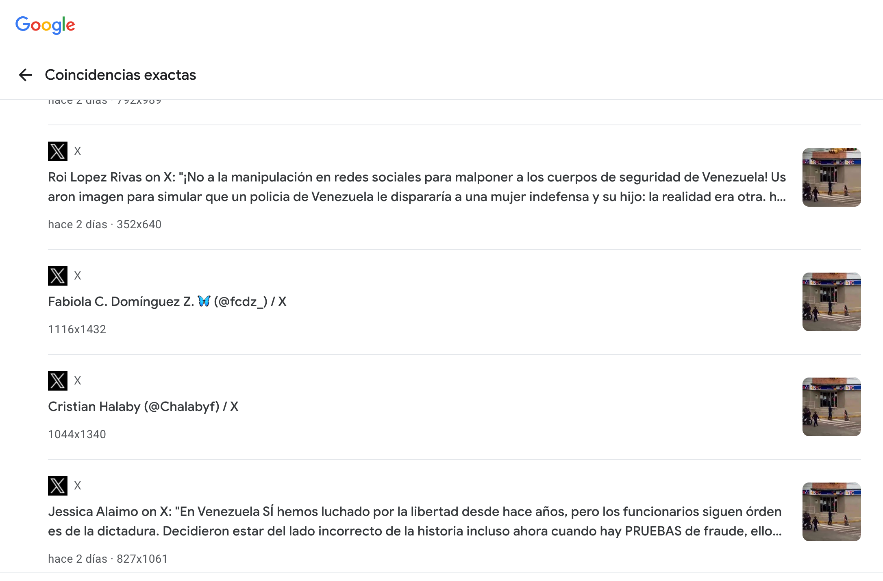The image size is (883, 581).
Task: Click the X icon beside Roi Lopez Rivas result
Action: (x=58, y=151)
